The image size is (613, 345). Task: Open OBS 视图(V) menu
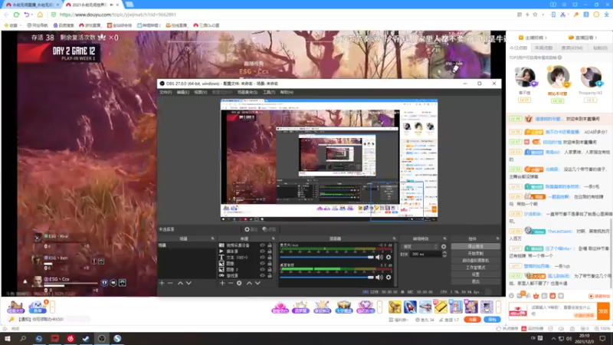(x=200, y=92)
